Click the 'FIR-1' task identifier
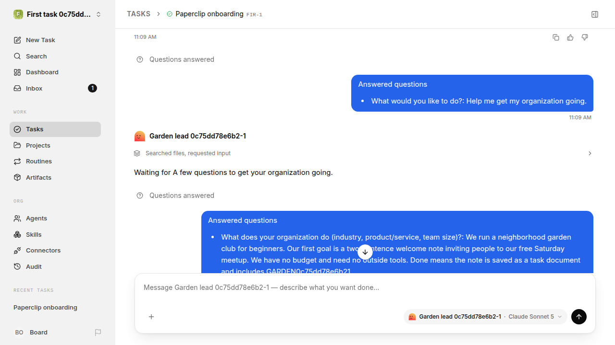Image resolution: width=615 pixels, height=345 pixels. point(254,15)
